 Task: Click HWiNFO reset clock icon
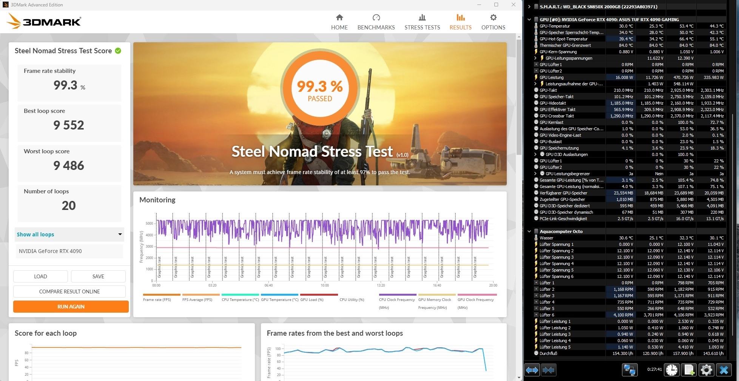click(672, 370)
